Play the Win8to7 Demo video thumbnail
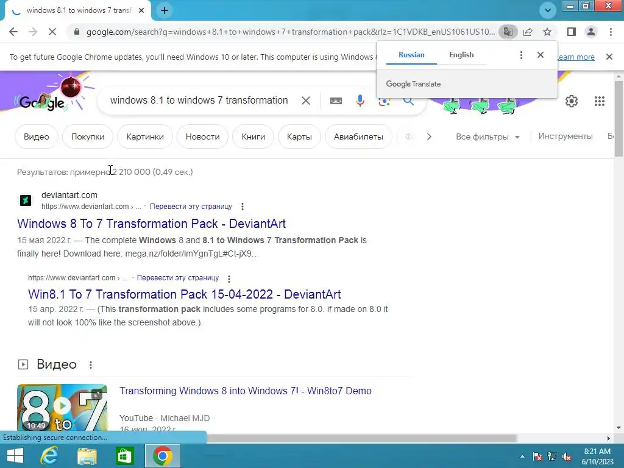624x468 pixels. pyautogui.click(x=62, y=407)
